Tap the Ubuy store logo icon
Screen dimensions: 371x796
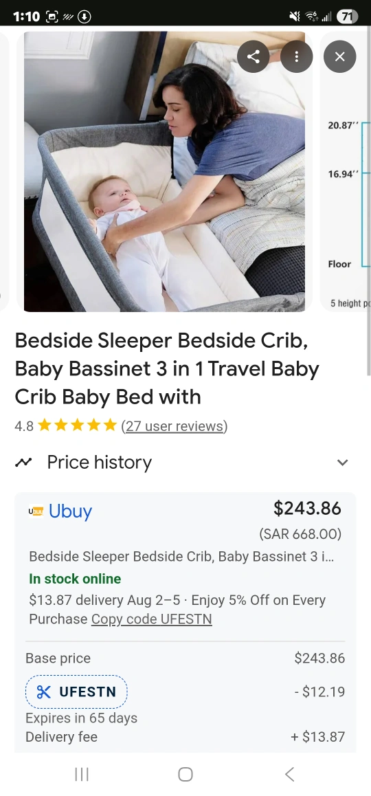click(x=36, y=511)
